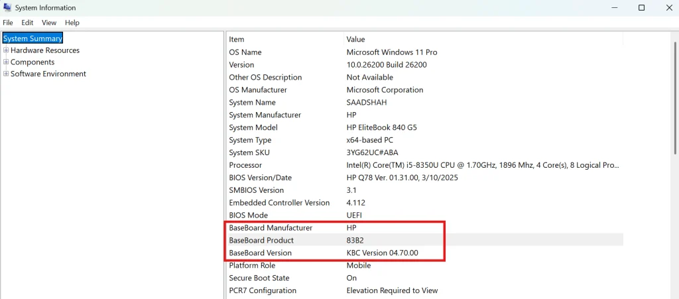679x299 pixels.
Task: Select the OS Name row label
Action: [245, 52]
